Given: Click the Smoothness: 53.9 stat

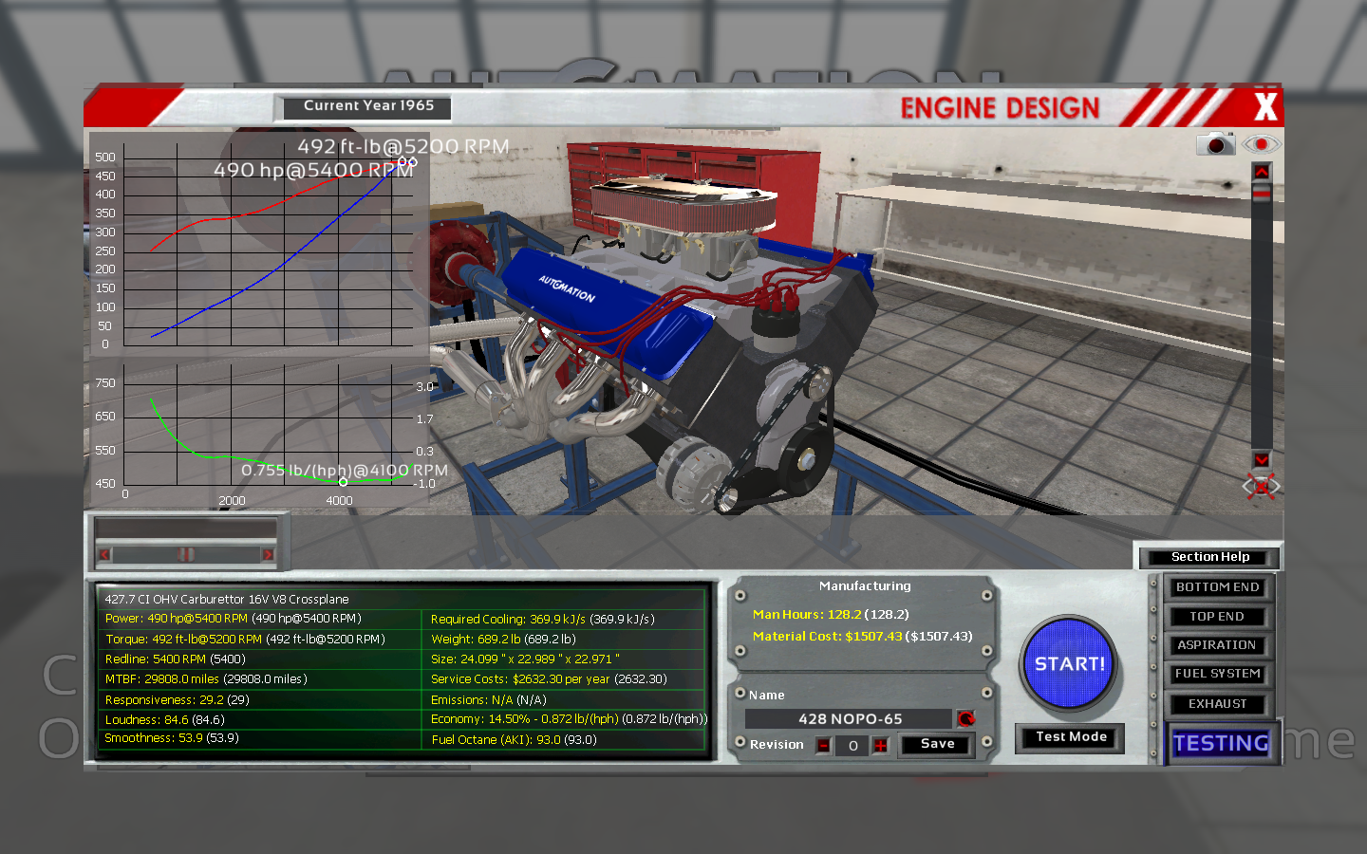Looking at the screenshot, I should (x=172, y=738).
